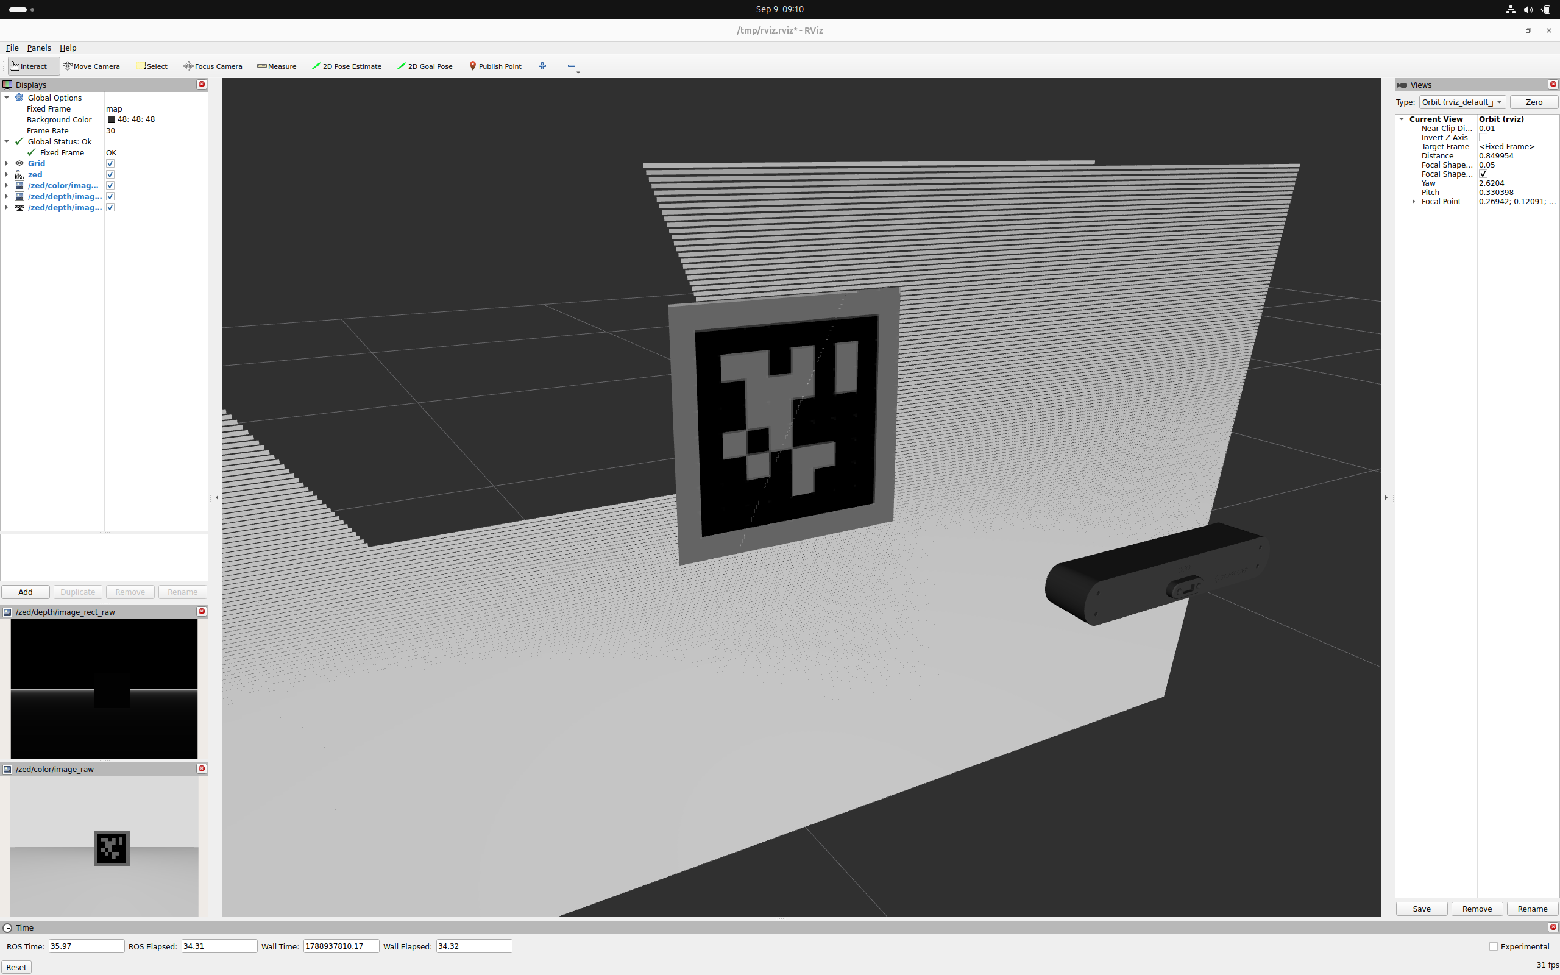Image resolution: width=1560 pixels, height=975 pixels.
Task: Close the /zed/depth/image_rect_raw image panel
Action: [x=202, y=611]
